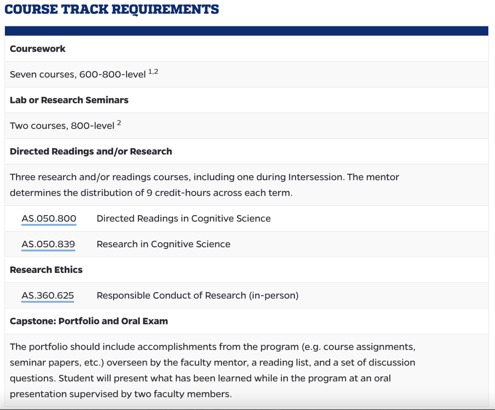Click the Directed Readings in Cognitive Science title
495x410 pixels.
click(183, 219)
